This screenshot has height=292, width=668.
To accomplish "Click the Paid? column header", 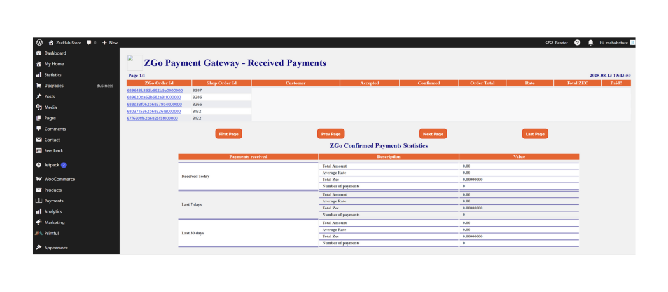I will 616,83.
